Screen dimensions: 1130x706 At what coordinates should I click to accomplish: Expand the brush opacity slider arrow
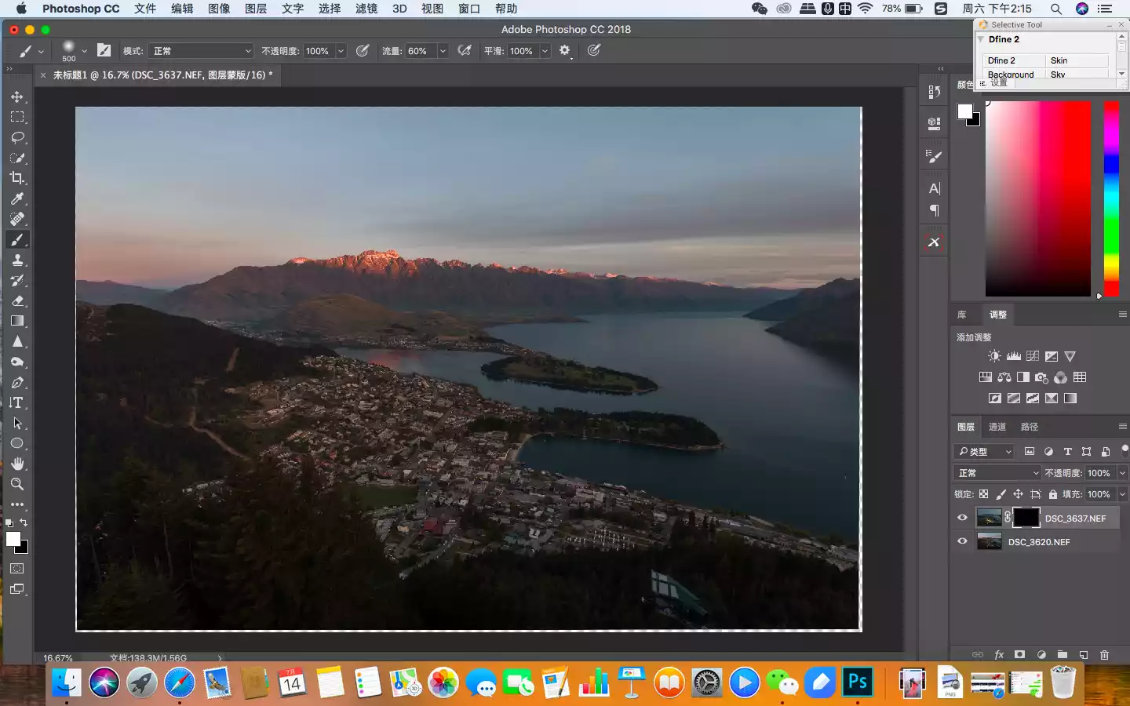coord(341,51)
